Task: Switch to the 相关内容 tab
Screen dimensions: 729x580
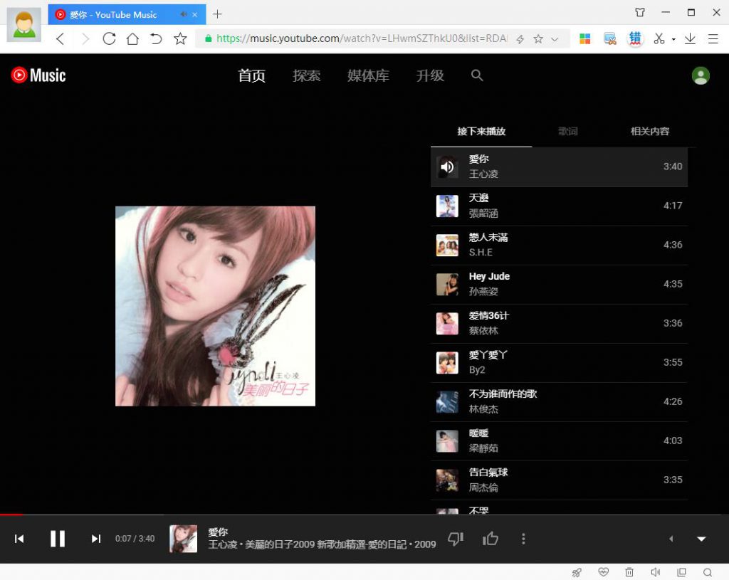Action: (649, 132)
